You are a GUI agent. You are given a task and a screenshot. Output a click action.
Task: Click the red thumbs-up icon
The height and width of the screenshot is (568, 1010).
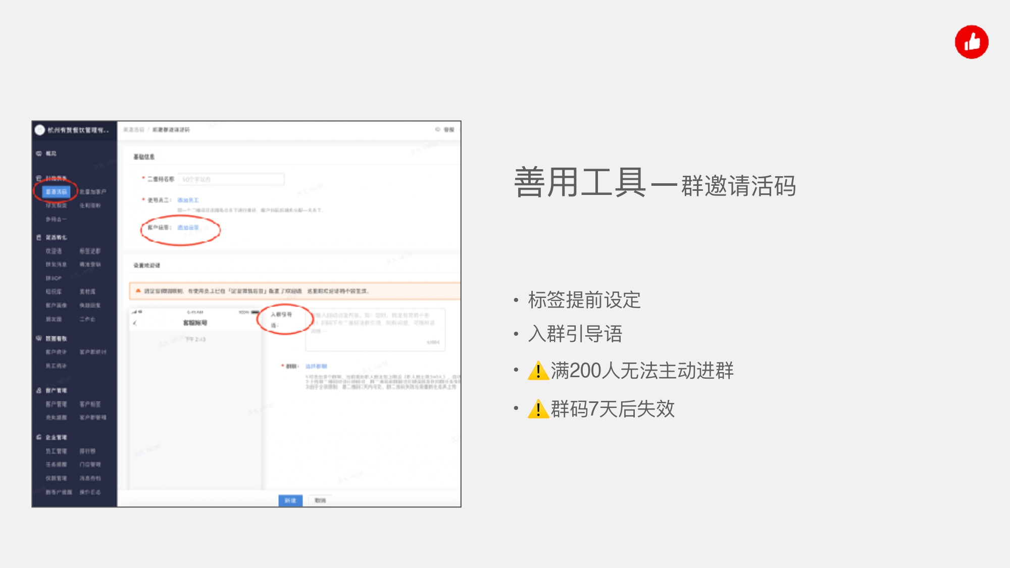pos(971,42)
